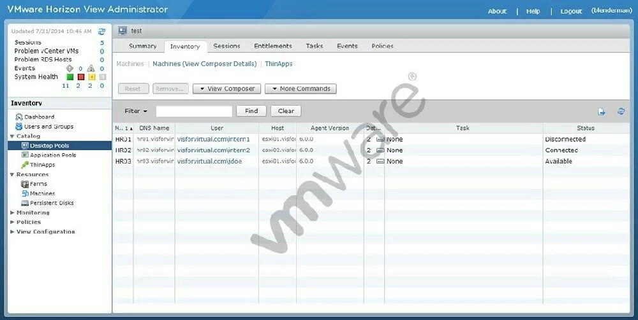Open the More Commands dropdown button
Image resolution: width=638 pixels, height=320 pixels.
click(300, 89)
